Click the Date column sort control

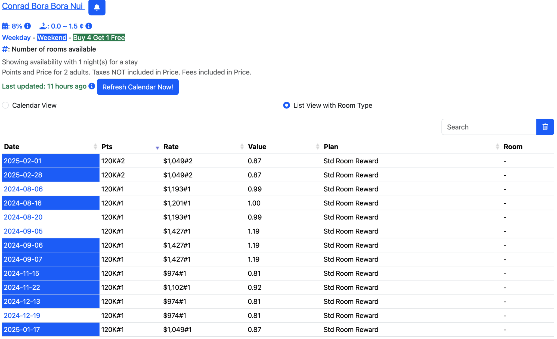click(95, 147)
